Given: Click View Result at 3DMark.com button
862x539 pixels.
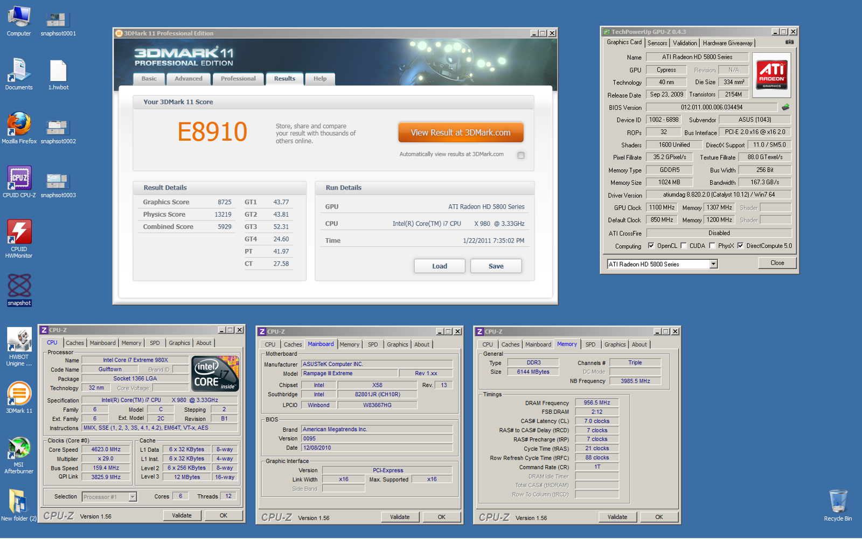Looking at the screenshot, I should (x=461, y=133).
